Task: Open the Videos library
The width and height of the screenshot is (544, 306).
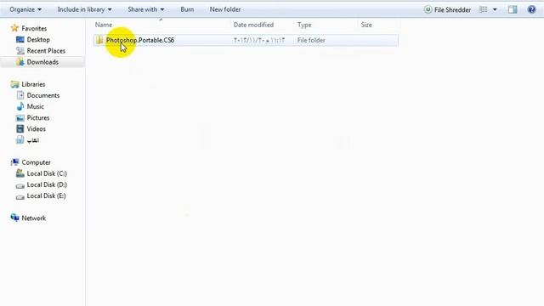Action: pyautogui.click(x=36, y=128)
